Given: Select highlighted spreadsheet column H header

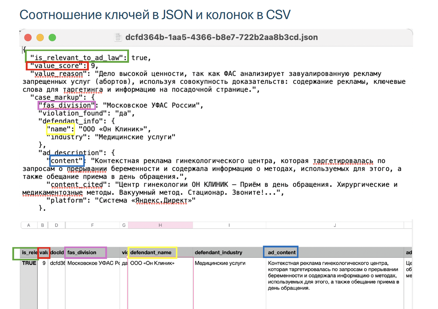Looking at the screenshot, I should [x=160, y=225].
